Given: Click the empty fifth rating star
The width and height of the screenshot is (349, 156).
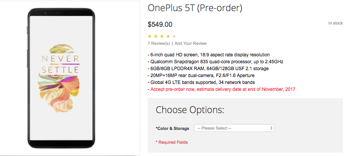Looking at the screenshot, I should [x=174, y=36].
